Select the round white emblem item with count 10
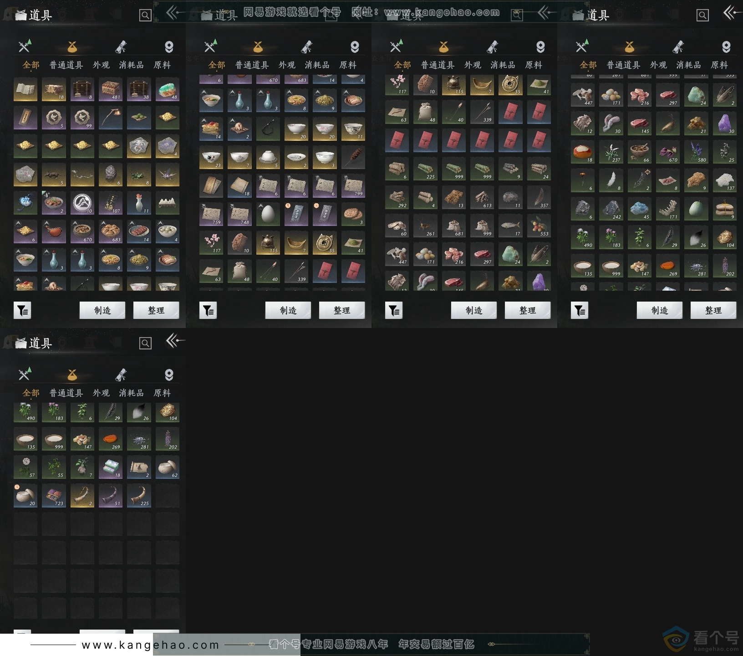 click(x=82, y=203)
